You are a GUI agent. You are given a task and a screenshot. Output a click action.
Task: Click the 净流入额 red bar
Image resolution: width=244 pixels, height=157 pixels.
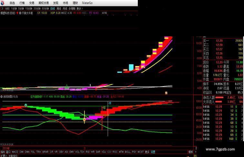click(x=219, y=97)
